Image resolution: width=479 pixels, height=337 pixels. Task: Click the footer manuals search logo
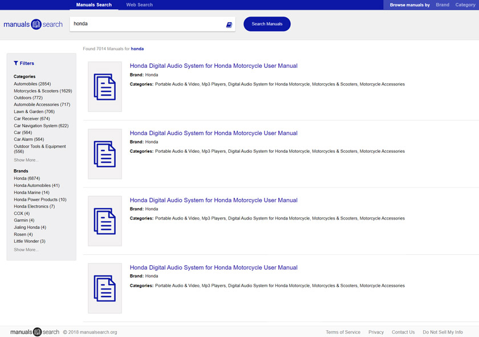[34, 332]
